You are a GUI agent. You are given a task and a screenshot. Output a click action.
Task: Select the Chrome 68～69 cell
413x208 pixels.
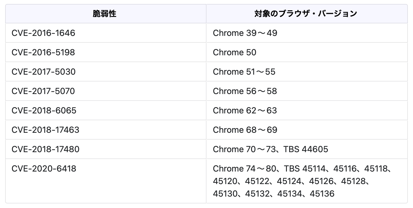coord(245,130)
